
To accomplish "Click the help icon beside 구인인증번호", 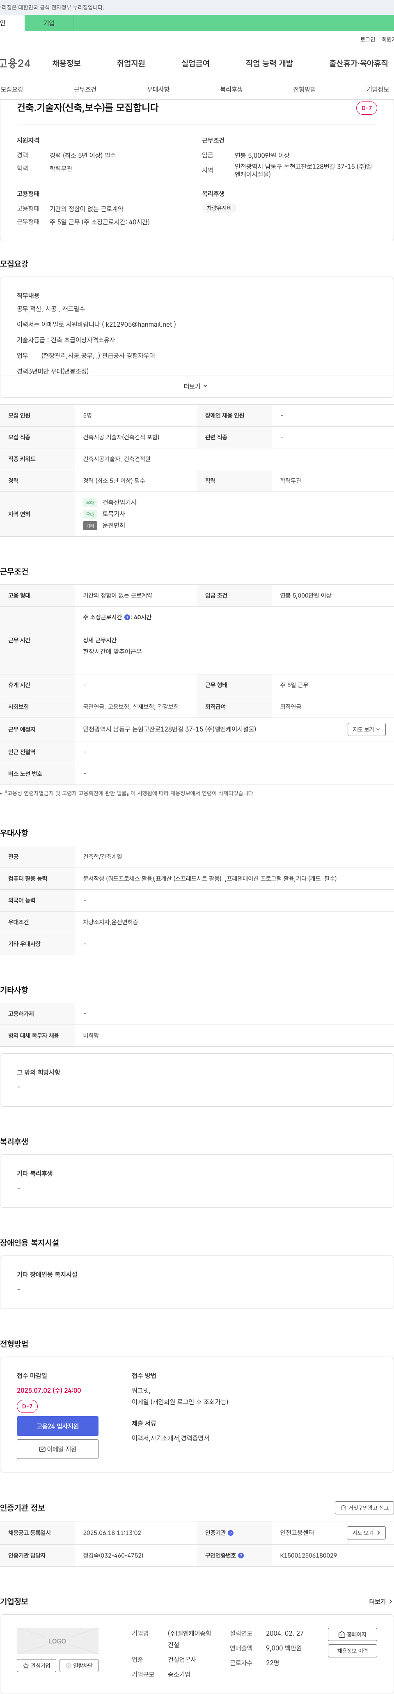I will (x=241, y=1555).
